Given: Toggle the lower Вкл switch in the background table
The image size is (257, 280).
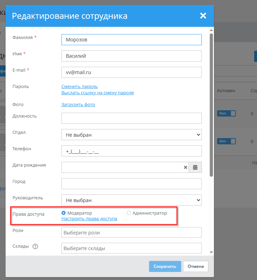Looking at the screenshot, I should pyautogui.click(x=226, y=141).
